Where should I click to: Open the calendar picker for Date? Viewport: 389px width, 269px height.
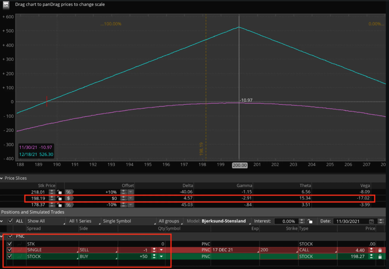(372, 221)
